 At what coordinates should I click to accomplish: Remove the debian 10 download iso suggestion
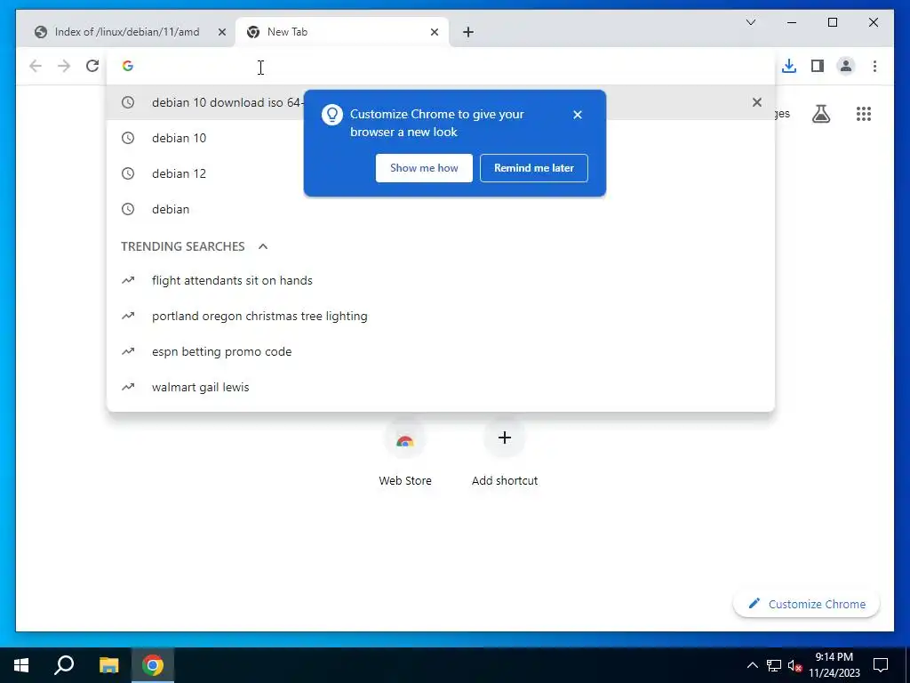pos(757,102)
